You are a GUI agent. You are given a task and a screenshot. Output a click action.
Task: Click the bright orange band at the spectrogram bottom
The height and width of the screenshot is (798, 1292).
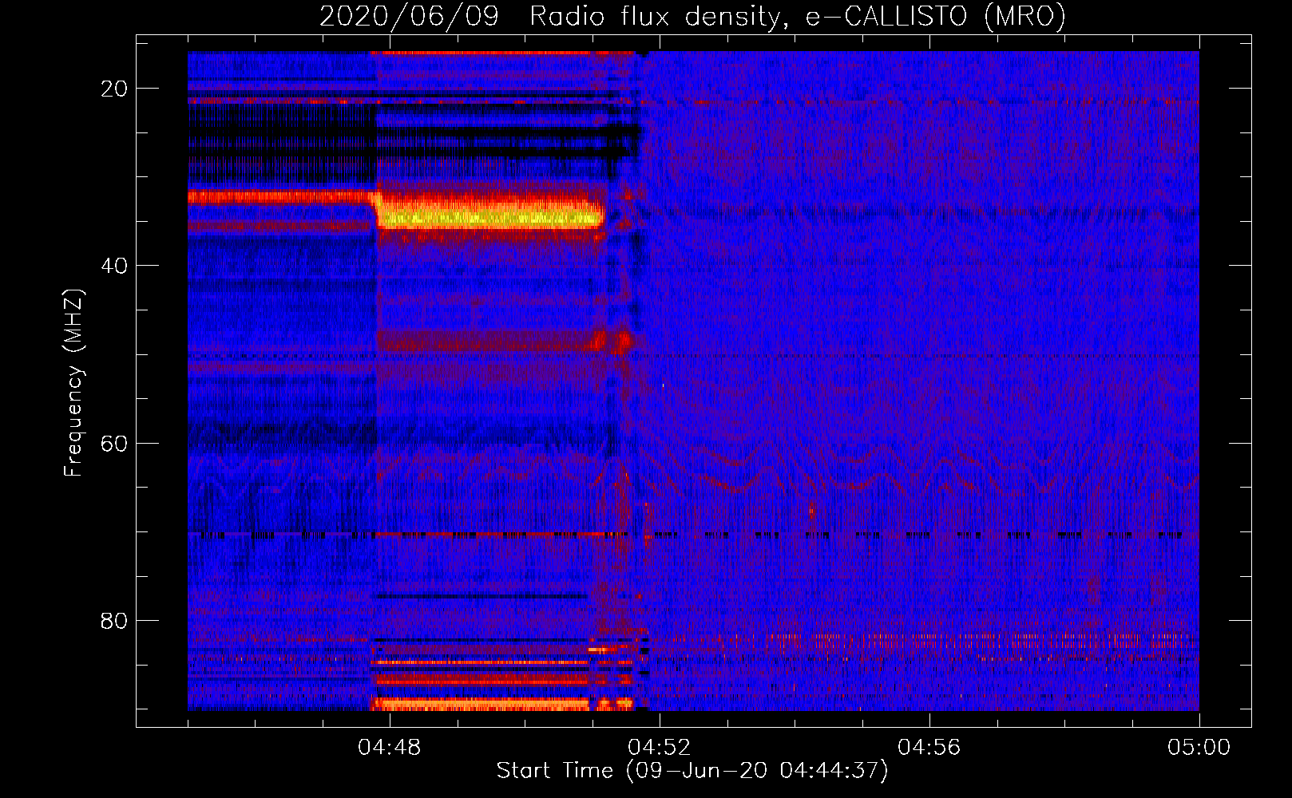click(482, 705)
